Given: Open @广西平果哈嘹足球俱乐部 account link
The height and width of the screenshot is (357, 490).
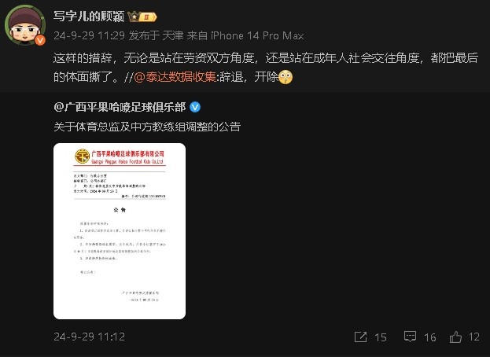Looking at the screenshot, I should tap(120, 107).
